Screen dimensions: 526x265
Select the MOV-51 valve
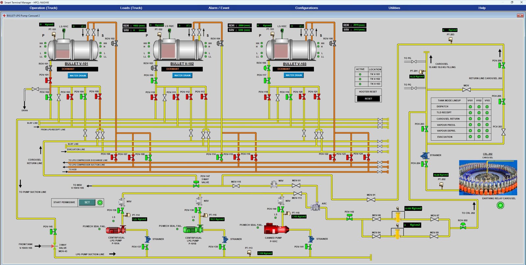tap(296, 186)
